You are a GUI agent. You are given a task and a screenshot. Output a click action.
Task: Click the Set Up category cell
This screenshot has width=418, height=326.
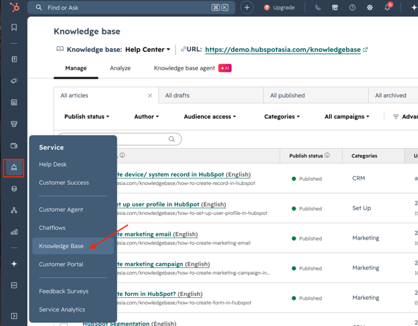click(361, 208)
